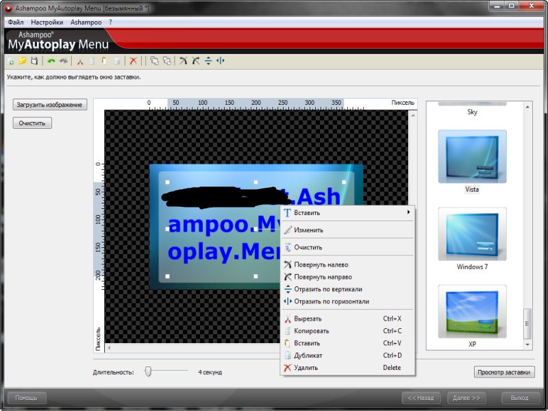The image size is (548, 411).
Task: Click the template list scroll down arrow
Action: [527, 345]
